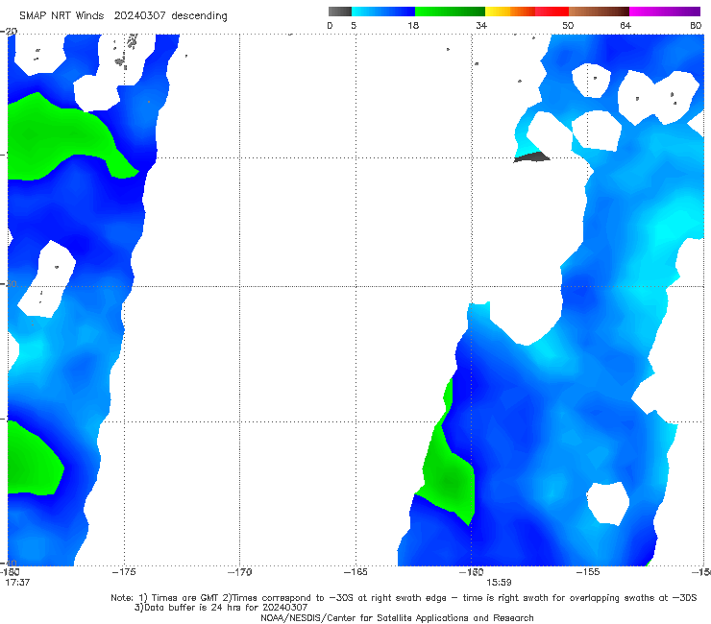Click the magenta-purple segment of the color bar

coord(665,12)
